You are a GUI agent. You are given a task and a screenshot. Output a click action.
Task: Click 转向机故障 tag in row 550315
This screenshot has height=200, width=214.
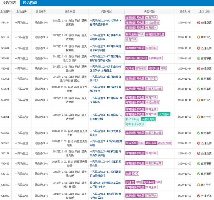(165, 143)
